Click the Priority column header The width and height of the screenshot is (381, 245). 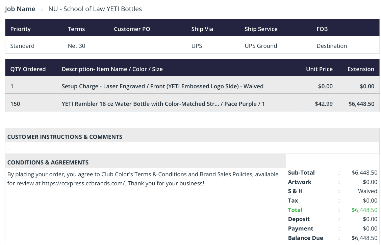tap(20, 29)
